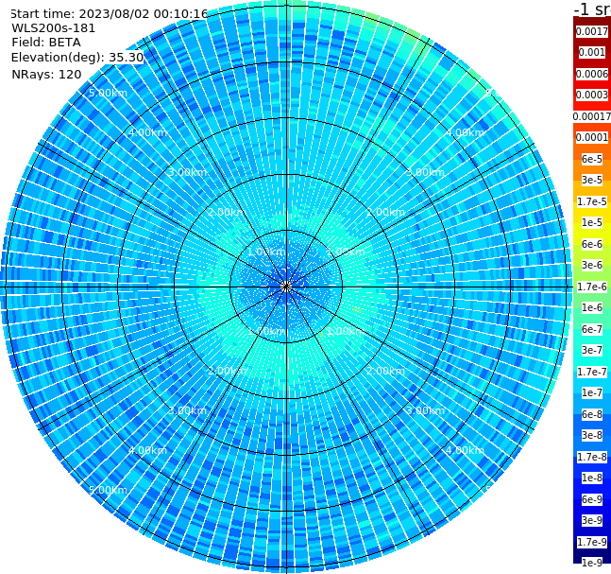Select the NRays: 120 text
Viewport: 611px width, 574px height.
coord(46,74)
